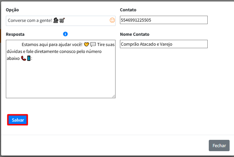Image resolution: width=234 pixels, height=157 pixels.
Task: Click empty area of Resposta textarea
Action: (x=60, y=80)
